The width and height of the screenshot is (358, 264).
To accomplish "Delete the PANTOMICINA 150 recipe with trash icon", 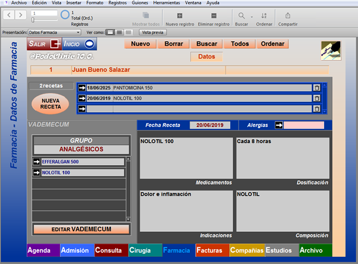I will [316, 88].
